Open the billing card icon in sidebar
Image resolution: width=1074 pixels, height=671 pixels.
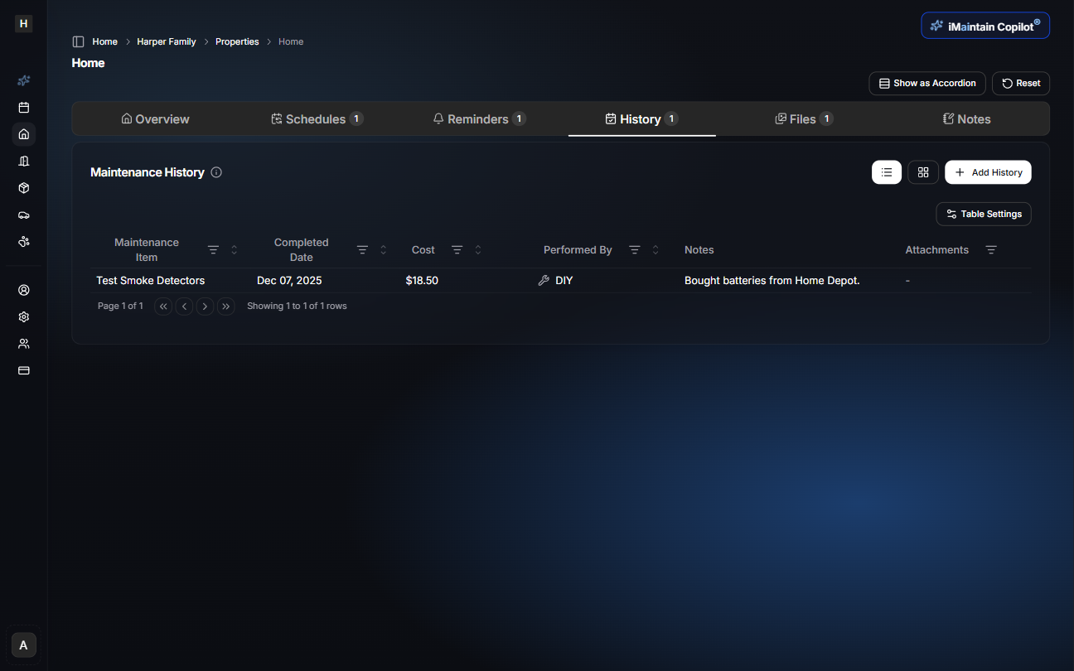23,370
